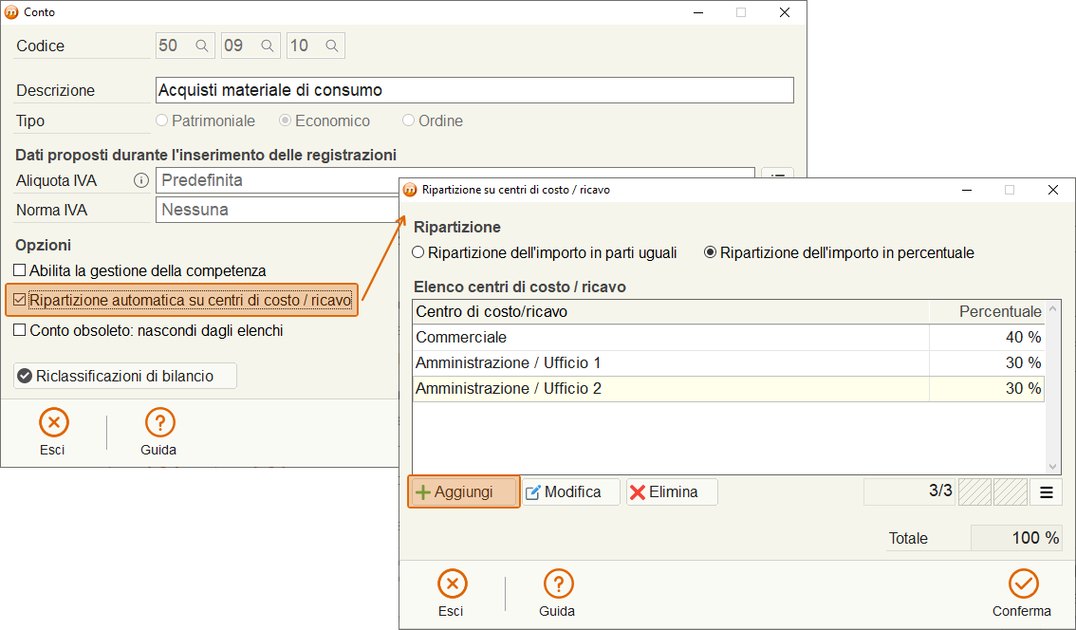Screen dimensions: 1076x630
Task: Close the Conto window
Action: 785,12
